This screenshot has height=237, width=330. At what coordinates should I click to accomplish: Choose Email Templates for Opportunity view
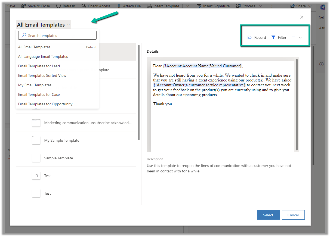45,104
